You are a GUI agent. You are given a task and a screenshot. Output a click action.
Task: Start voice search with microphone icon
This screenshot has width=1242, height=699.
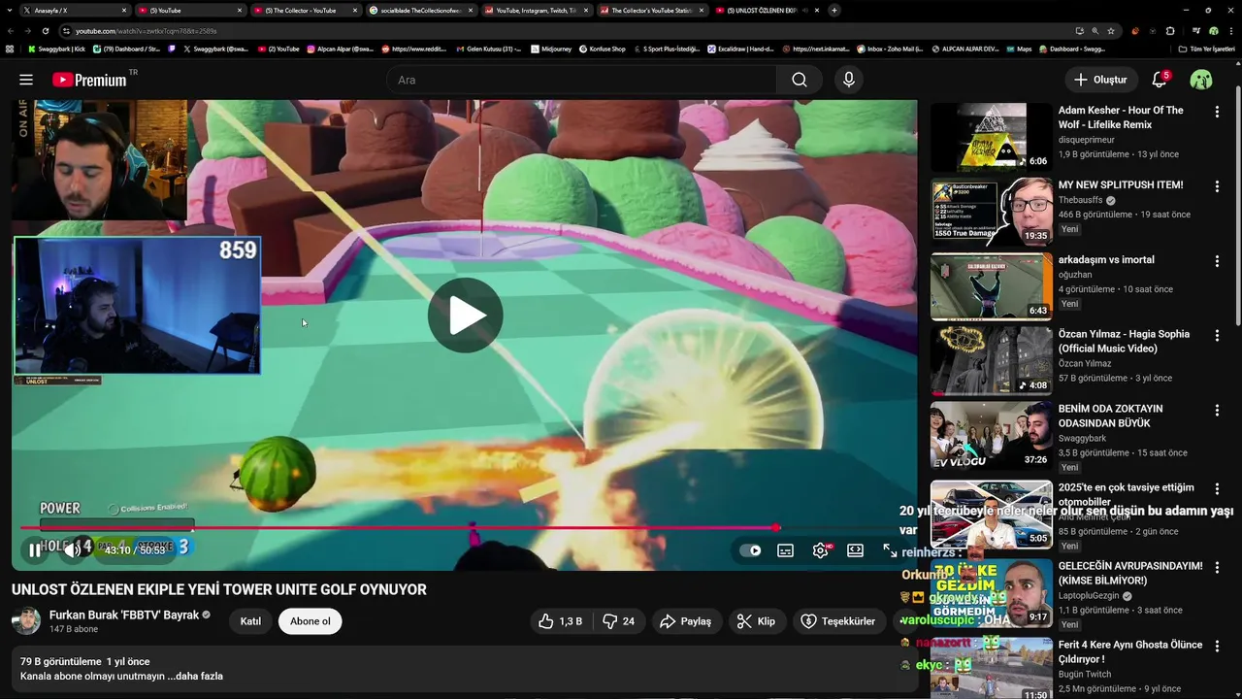click(849, 80)
